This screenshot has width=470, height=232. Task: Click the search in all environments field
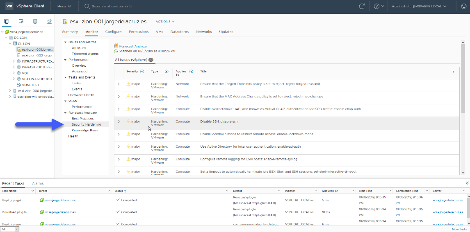[112, 6]
